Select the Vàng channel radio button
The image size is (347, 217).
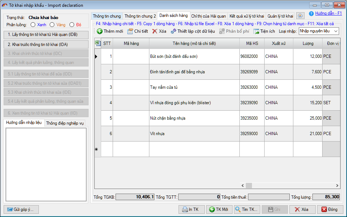(x=52, y=25)
